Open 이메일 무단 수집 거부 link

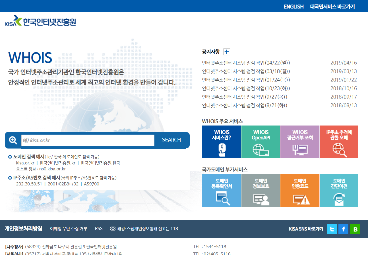(69, 229)
